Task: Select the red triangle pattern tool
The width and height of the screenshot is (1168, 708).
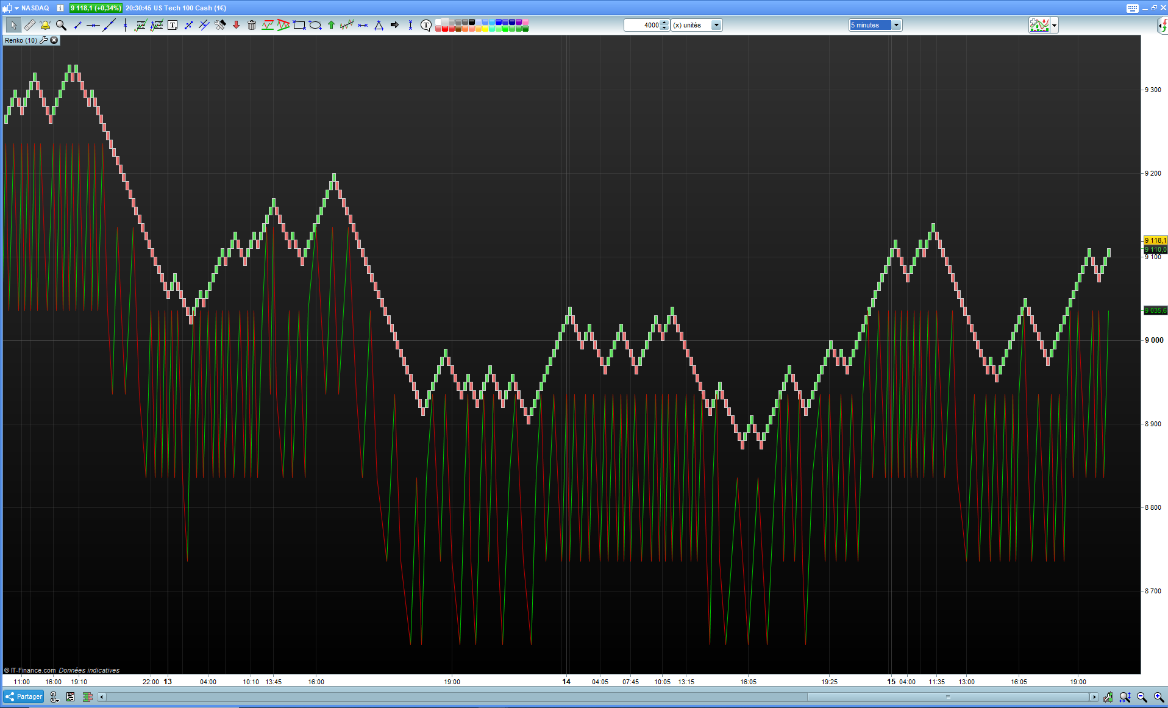Action: 283,25
